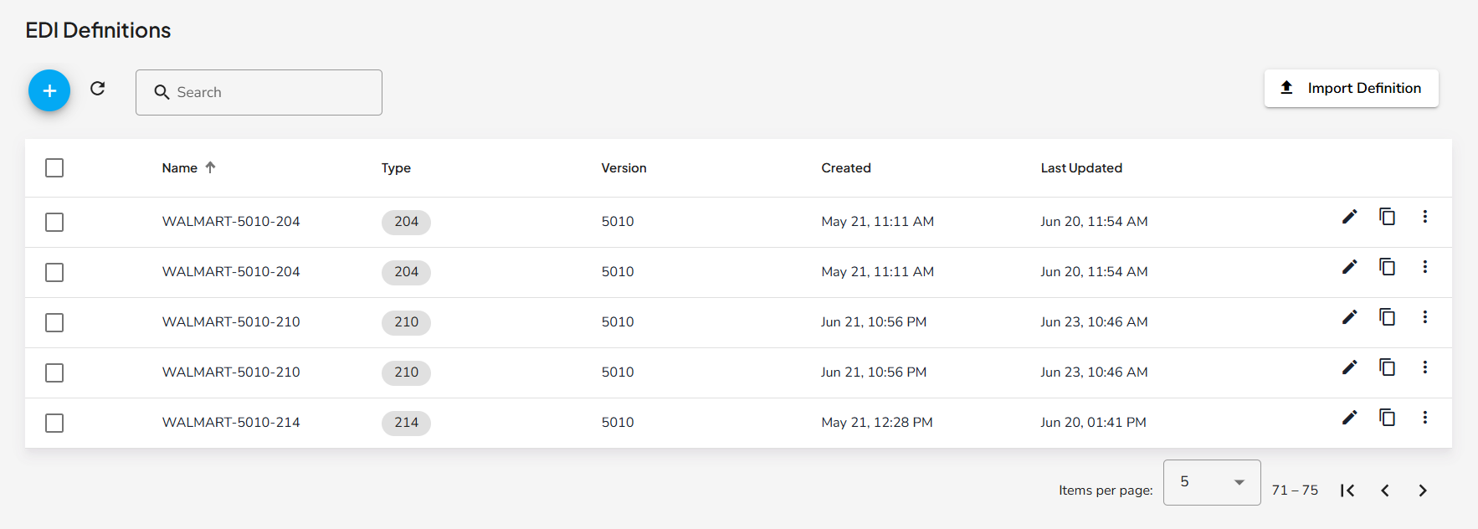Click the Created column header
1478x529 pixels.
pyautogui.click(x=845, y=168)
